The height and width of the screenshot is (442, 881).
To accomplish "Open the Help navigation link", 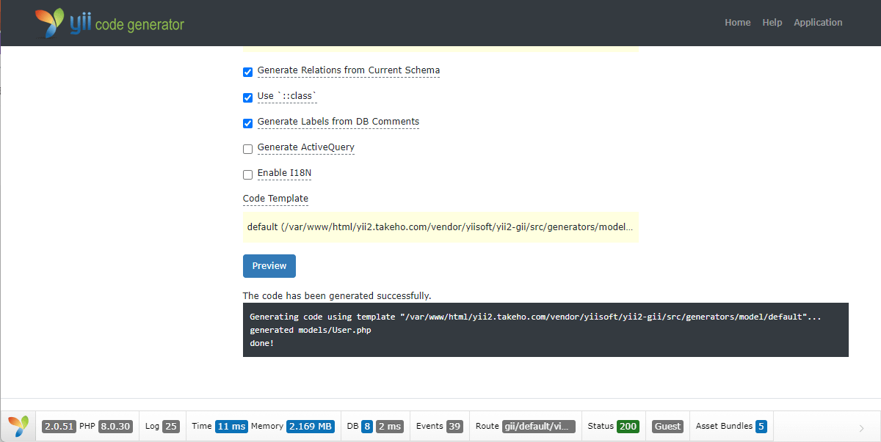I will coord(772,23).
